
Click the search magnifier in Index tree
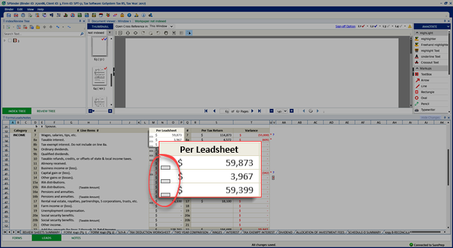(82, 34)
